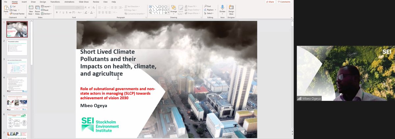Reset the slide layout
Screen dimensions: 395x139
point(45,10)
